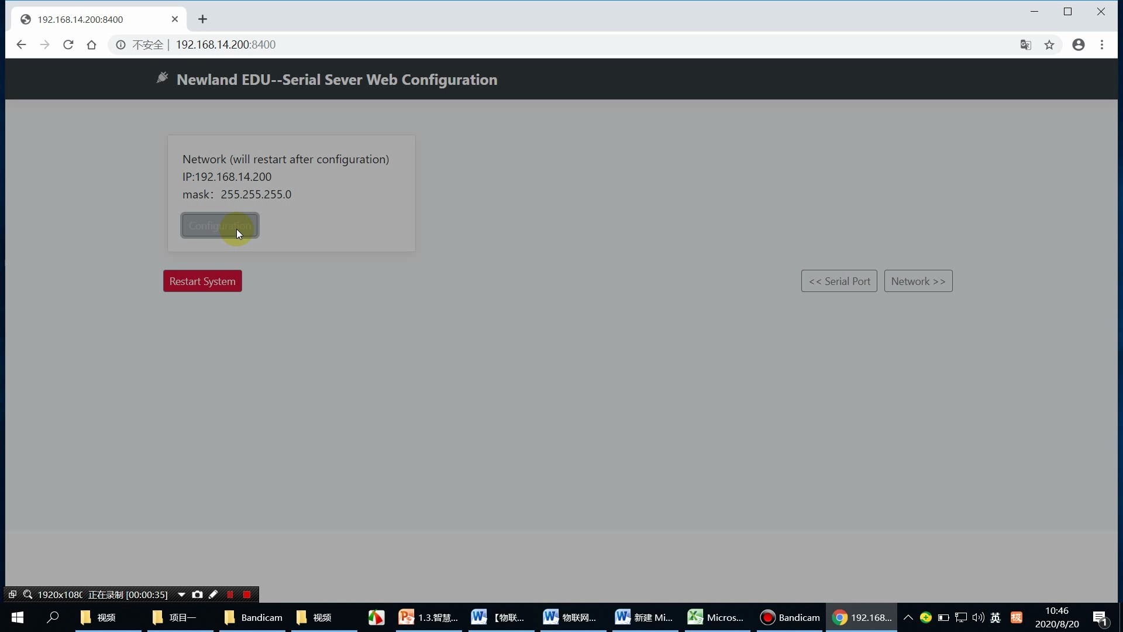Click the orange 极 IME tray icon
Viewport: 1123px width, 632px height.
[1017, 617]
